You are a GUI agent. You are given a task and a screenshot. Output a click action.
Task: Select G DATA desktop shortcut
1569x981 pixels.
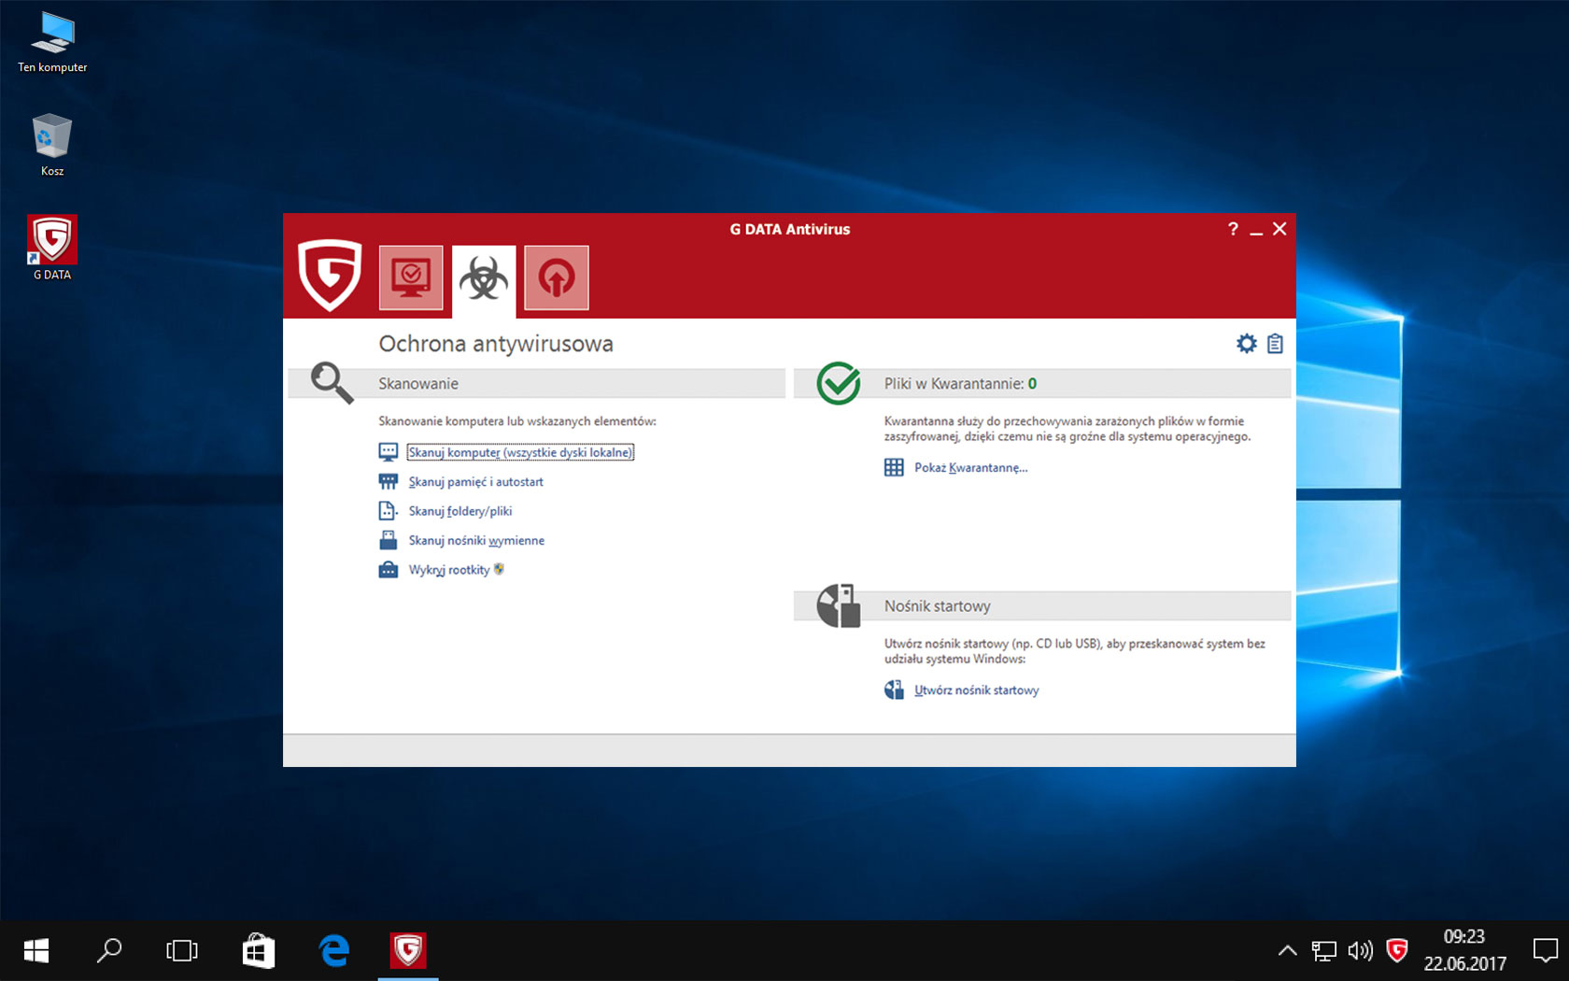point(52,248)
